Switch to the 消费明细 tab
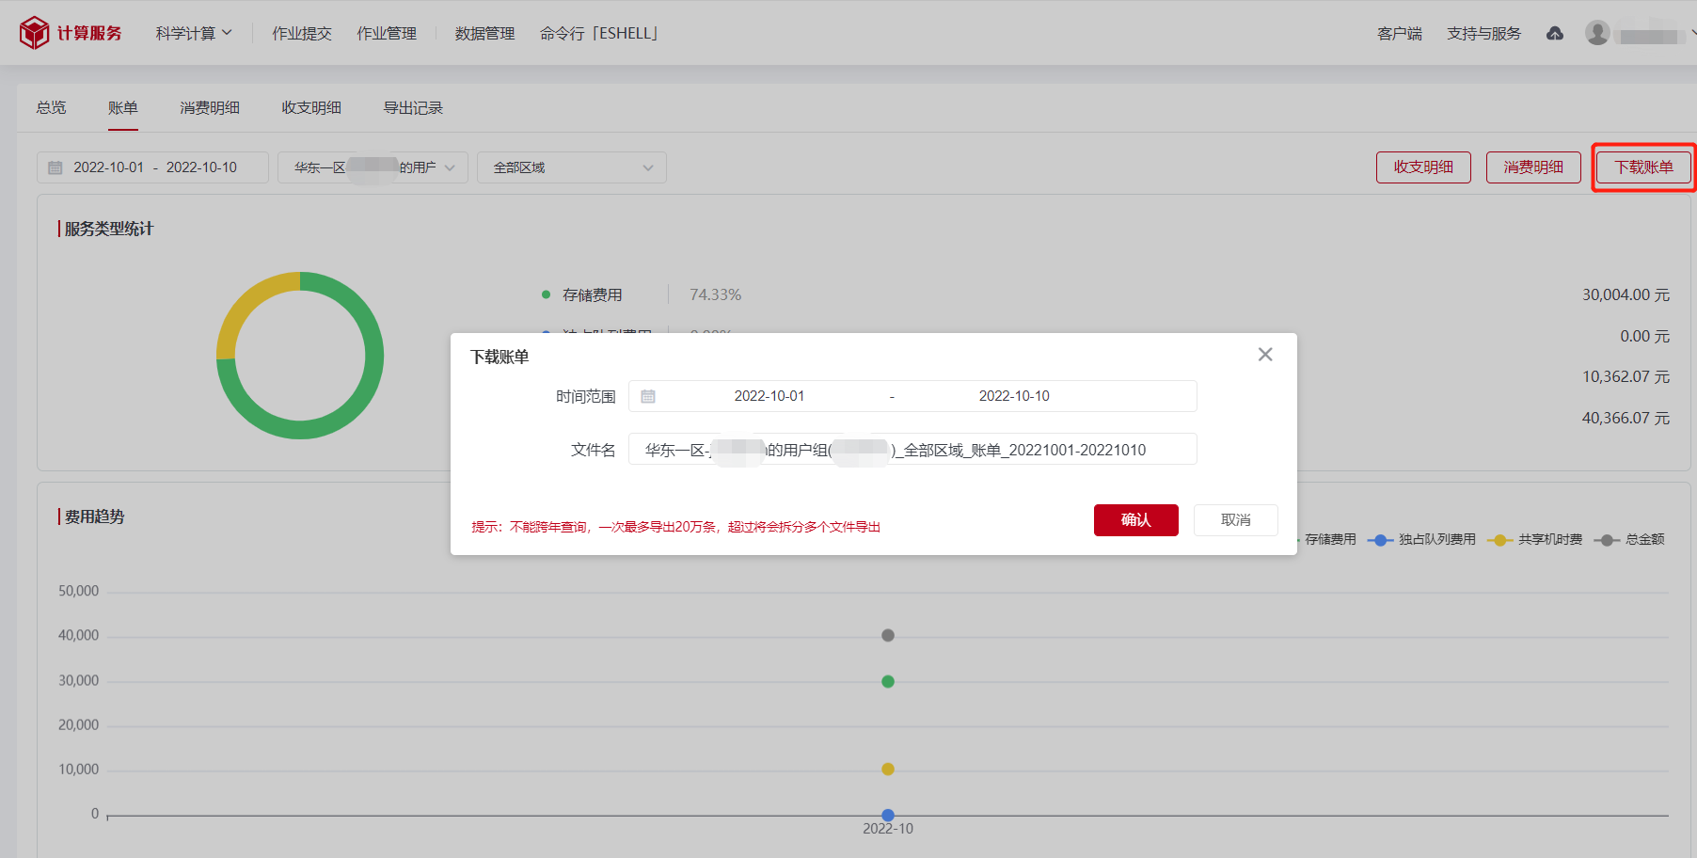1697x858 pixels. click(210, 108)
